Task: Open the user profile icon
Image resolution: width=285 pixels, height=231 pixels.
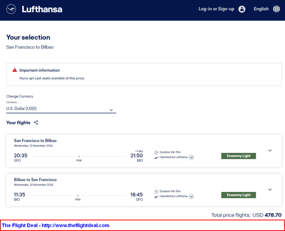Action: tap(242, 9)
